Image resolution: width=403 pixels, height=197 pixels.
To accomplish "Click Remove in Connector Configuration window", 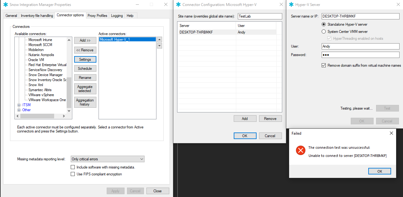I will pyautogui.click(x=270, y=119).
